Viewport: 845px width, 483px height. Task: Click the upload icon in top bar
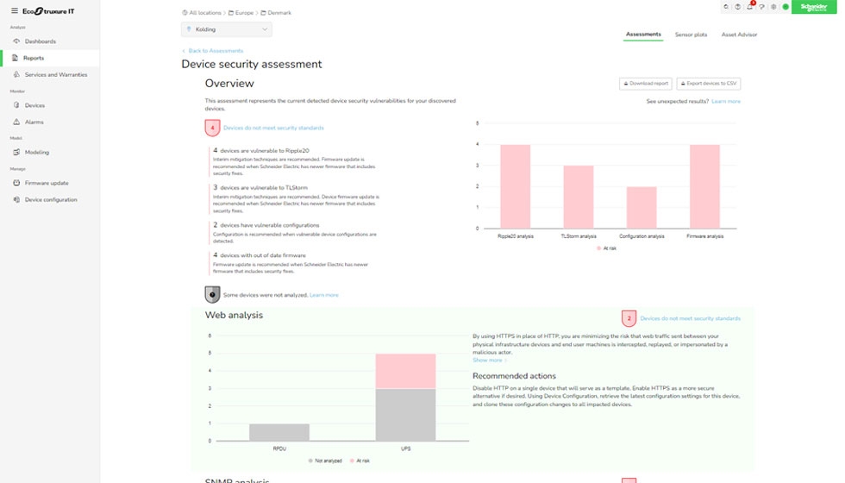pyautogui.click(x=737, y=7)
